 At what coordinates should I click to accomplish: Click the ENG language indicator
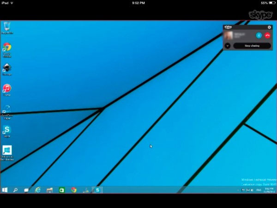(x=259, y=190)
